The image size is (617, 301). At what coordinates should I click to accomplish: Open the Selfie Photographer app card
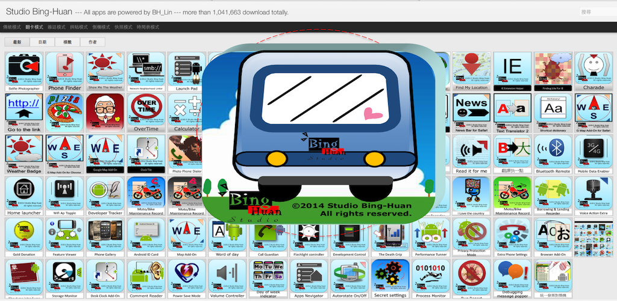24,72
